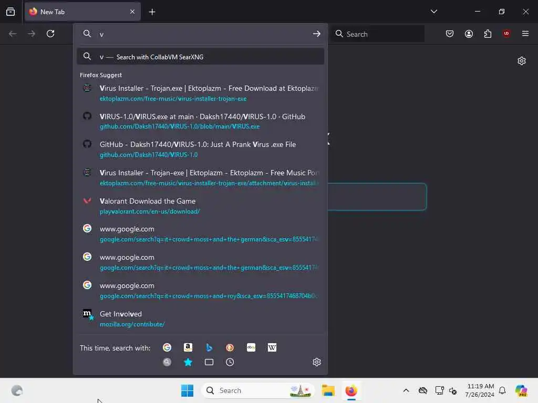The width and height of the screenshot is (538, 403).
Task: Open new tab page customize gear
Action: pos(522,61)
